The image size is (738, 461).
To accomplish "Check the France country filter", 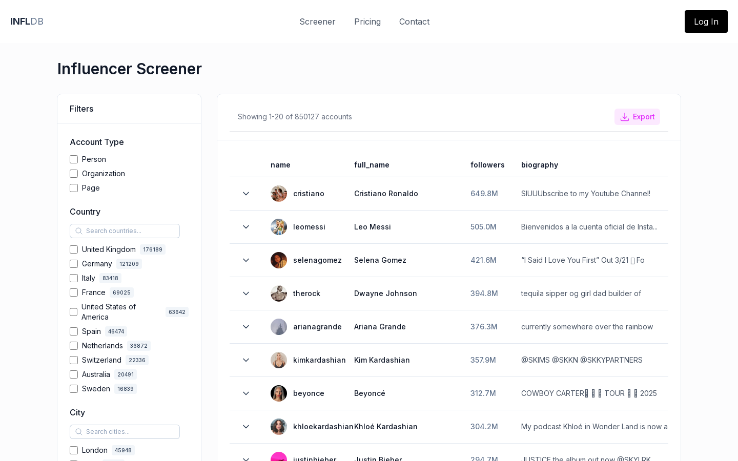I will [74, 292].
